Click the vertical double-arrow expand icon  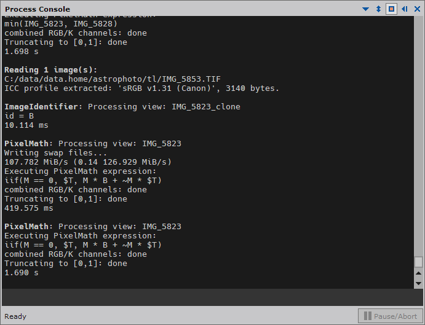click(x=378, y=9)
